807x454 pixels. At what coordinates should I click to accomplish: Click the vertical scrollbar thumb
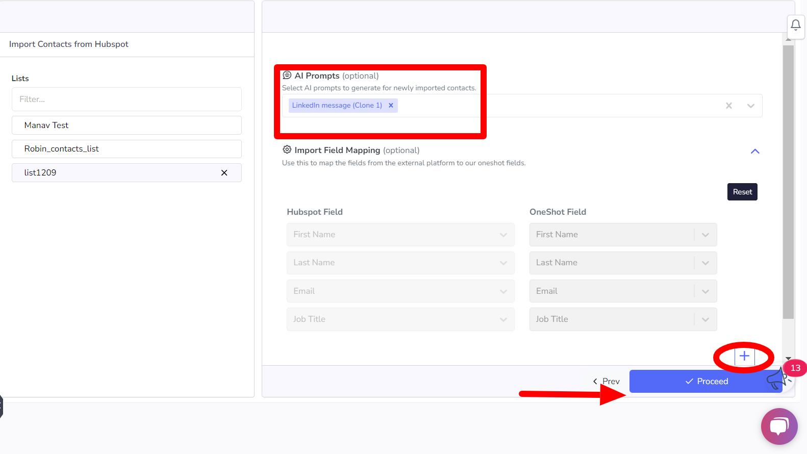coord(788,181)
